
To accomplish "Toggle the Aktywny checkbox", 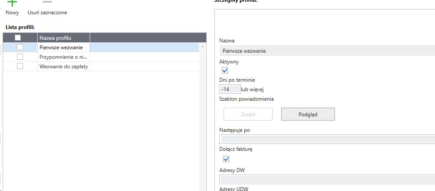I will (x=225, y=70).
